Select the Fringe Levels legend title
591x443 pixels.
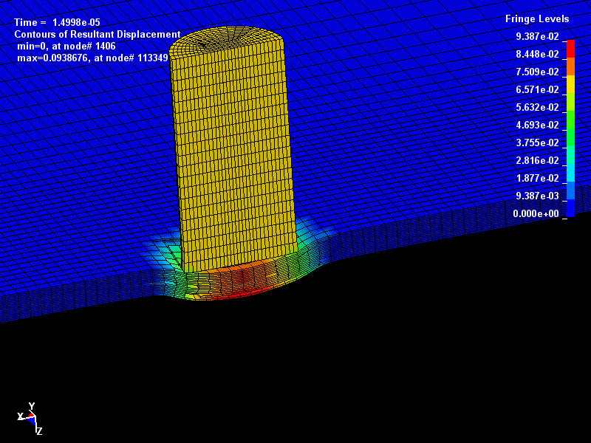click(x=536, y=20)
